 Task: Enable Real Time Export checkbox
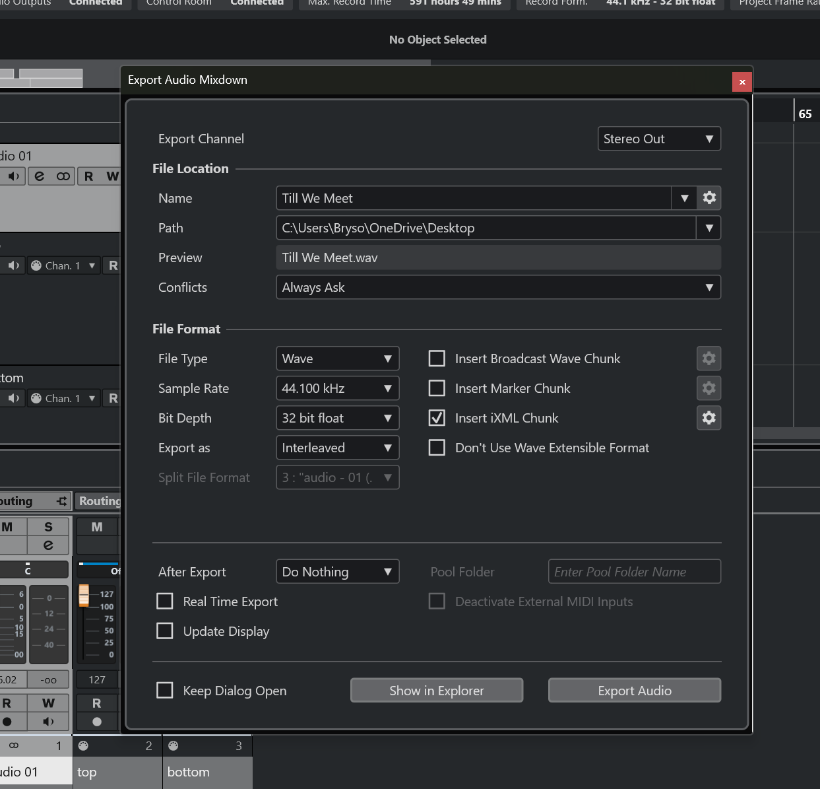[x=165, y=601]
